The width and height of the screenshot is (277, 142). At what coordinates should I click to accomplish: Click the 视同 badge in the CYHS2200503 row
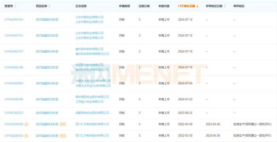coord(63,136)
